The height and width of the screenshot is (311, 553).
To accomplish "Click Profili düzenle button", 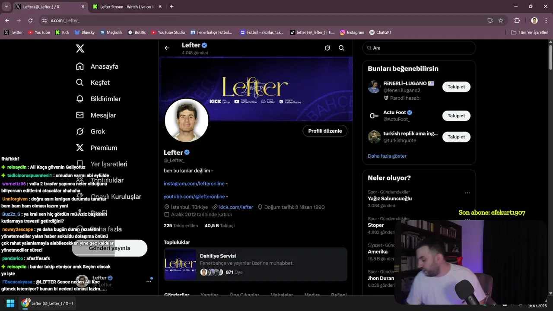I will (325, 131).
